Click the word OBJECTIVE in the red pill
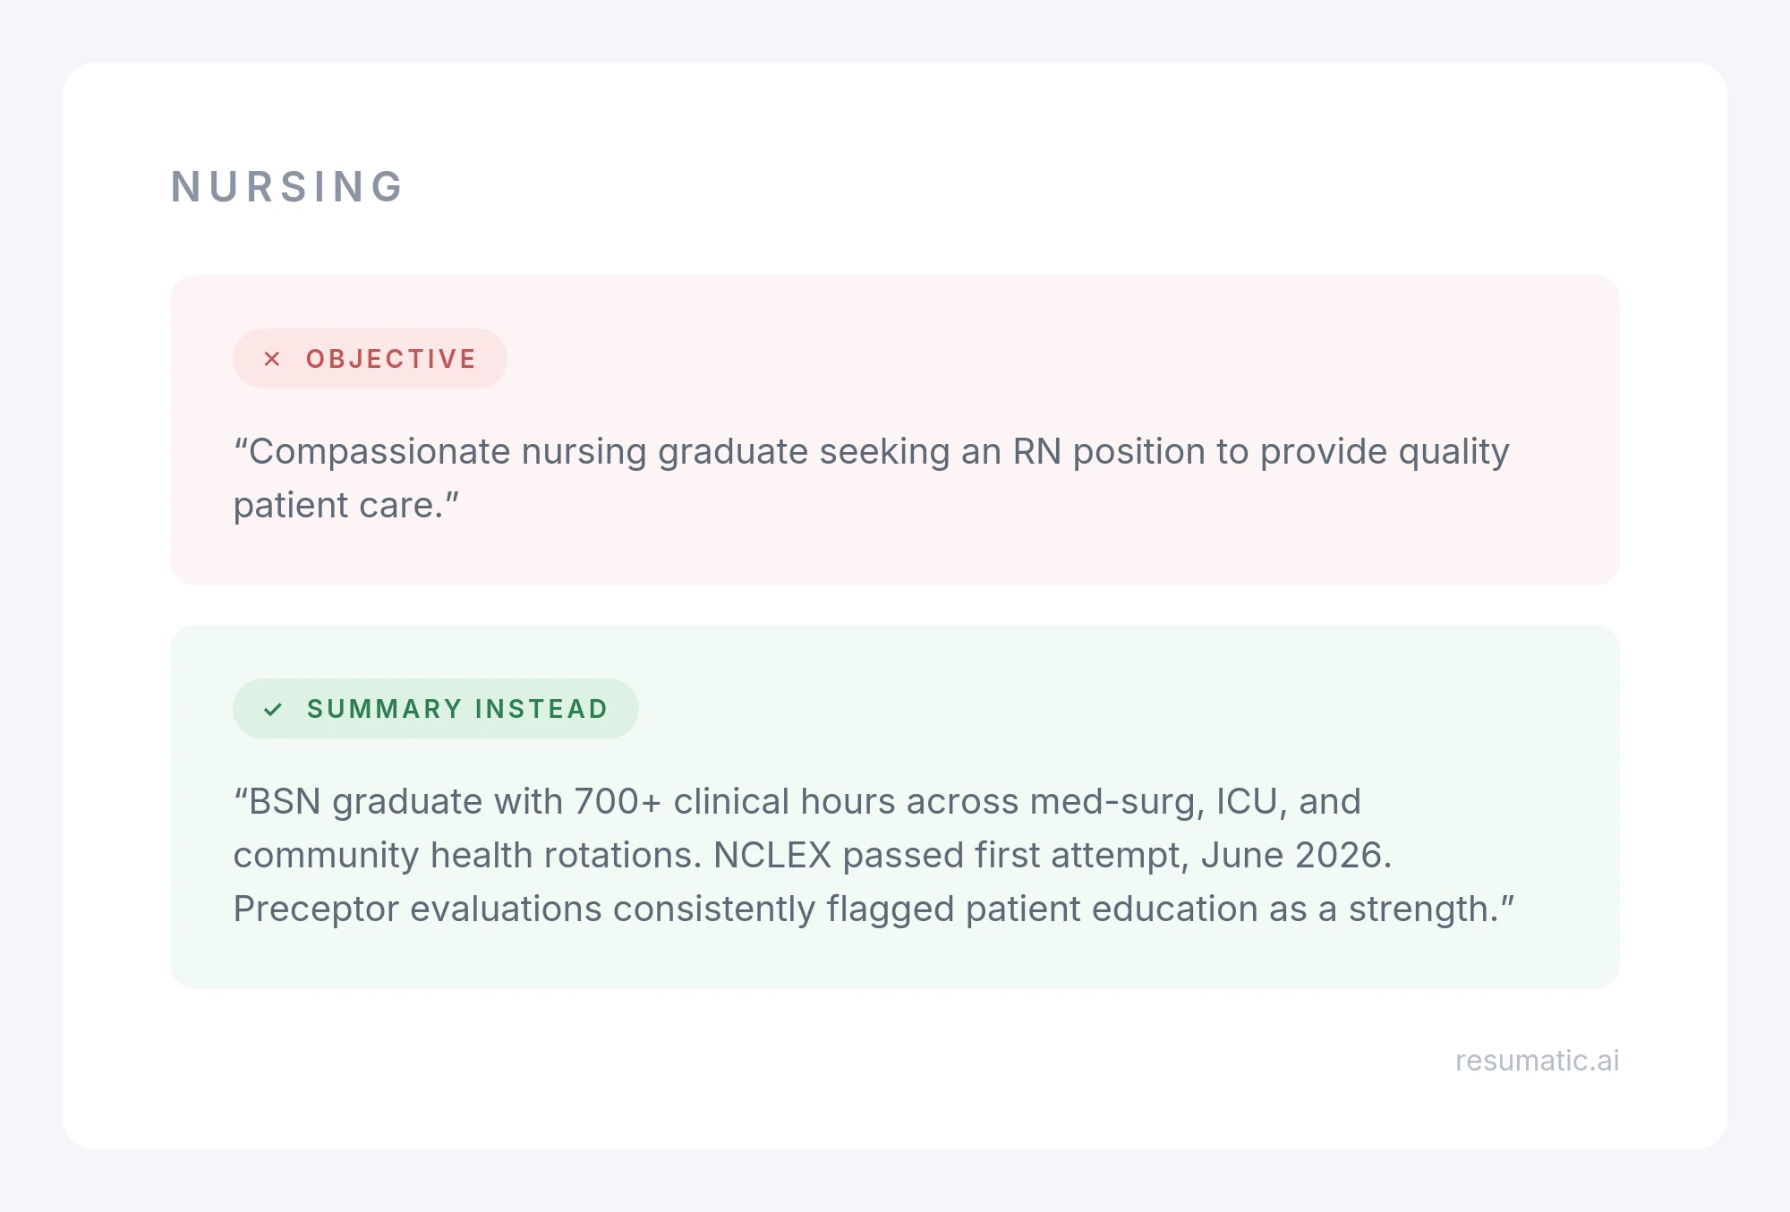The image size is (1790, 1212). pyautogui.click(x=391, y=359)
